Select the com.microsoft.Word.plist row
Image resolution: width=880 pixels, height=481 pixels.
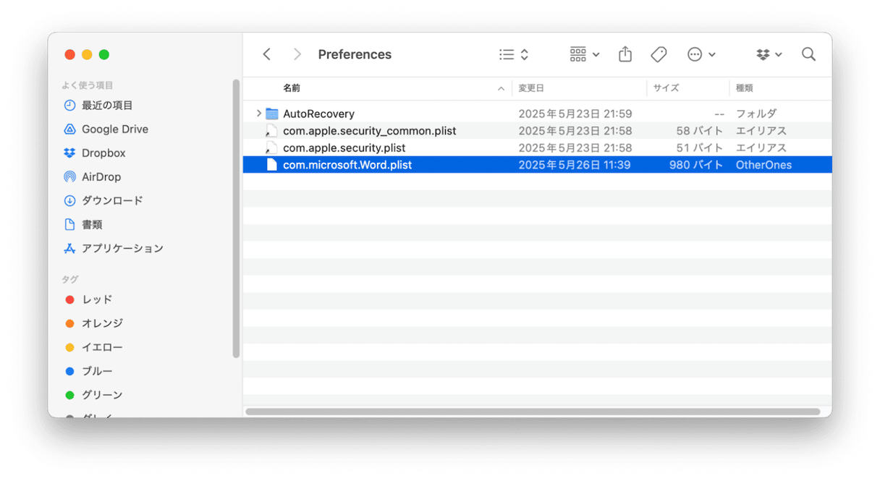point(347,165)
